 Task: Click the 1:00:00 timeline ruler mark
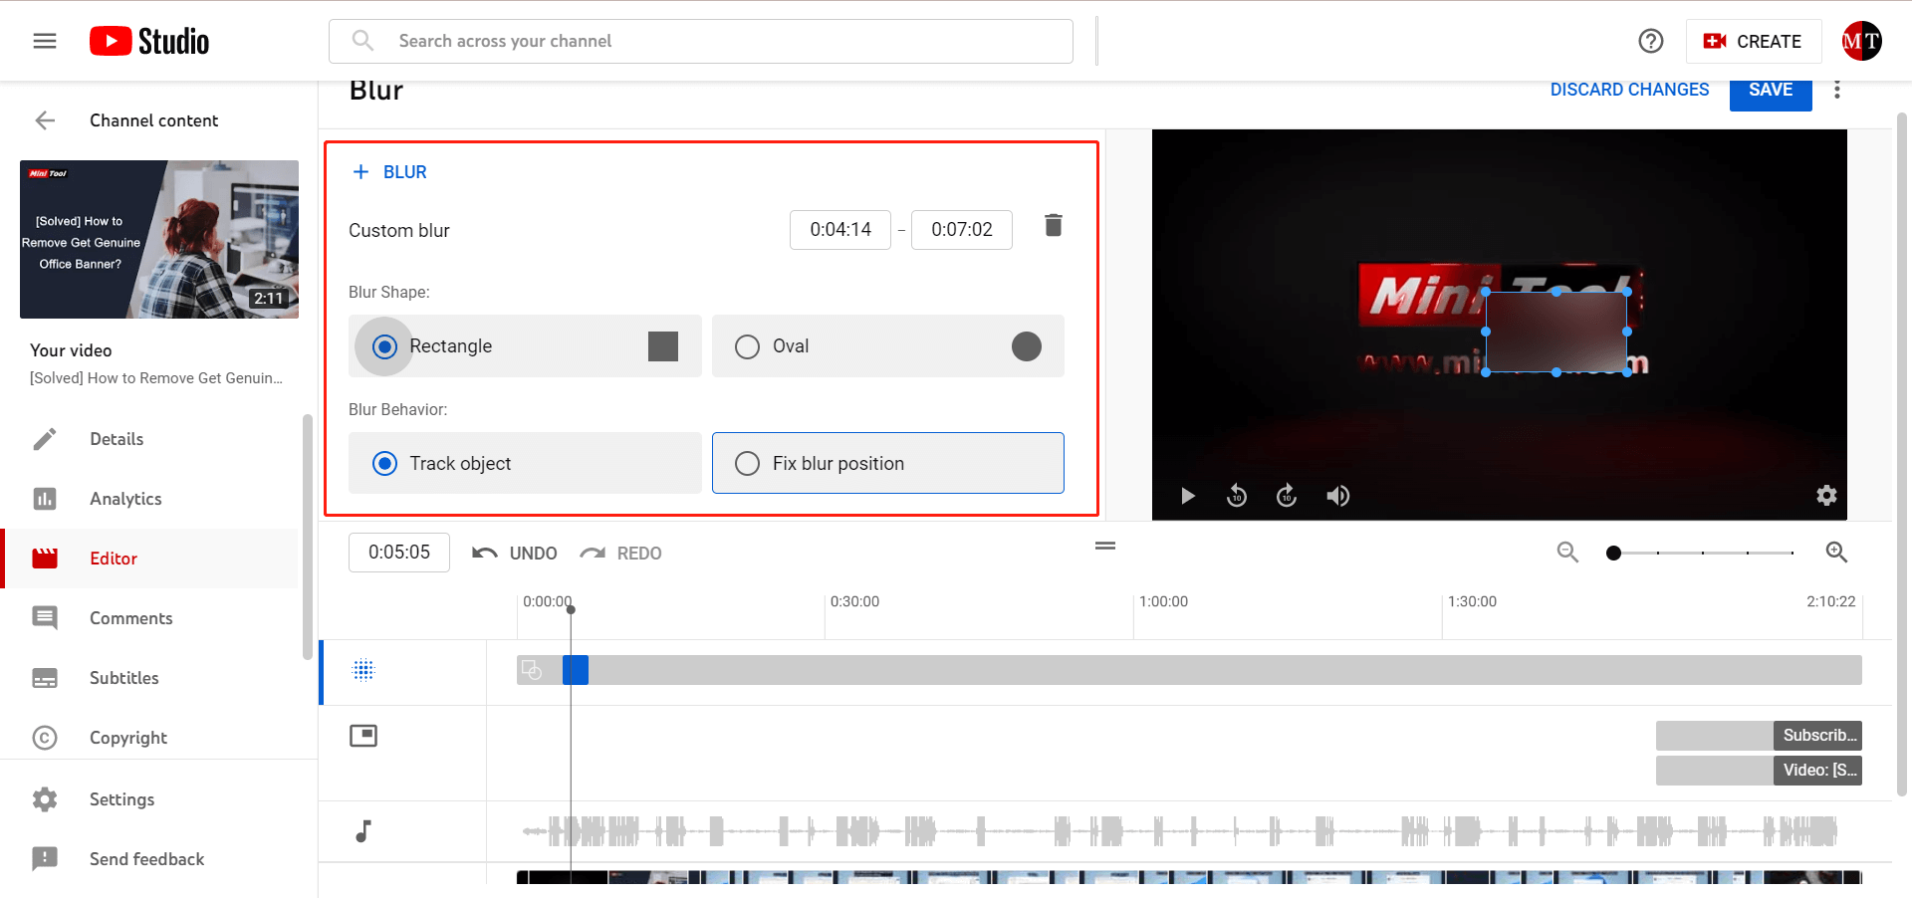tap(1163, 602)
